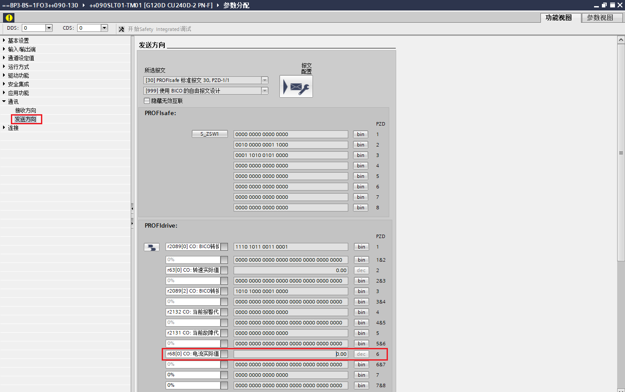Viewport: 625px width, 392px height.
Task: Switch to the 功能视图 tab
Action: (x=558, y=18)
